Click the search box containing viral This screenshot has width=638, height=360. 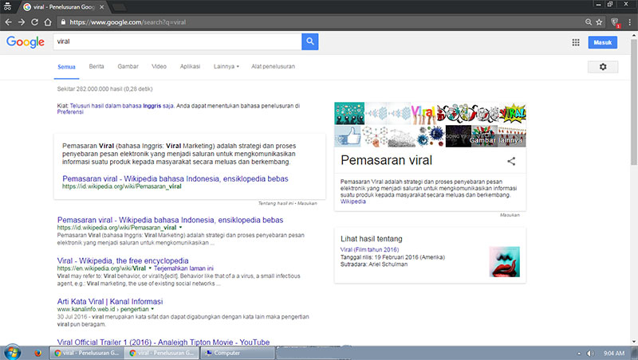point(177,41)
